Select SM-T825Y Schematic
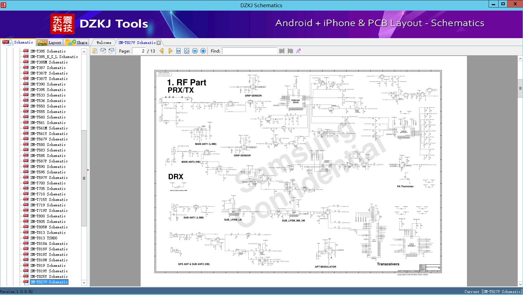 click(49, 276)
